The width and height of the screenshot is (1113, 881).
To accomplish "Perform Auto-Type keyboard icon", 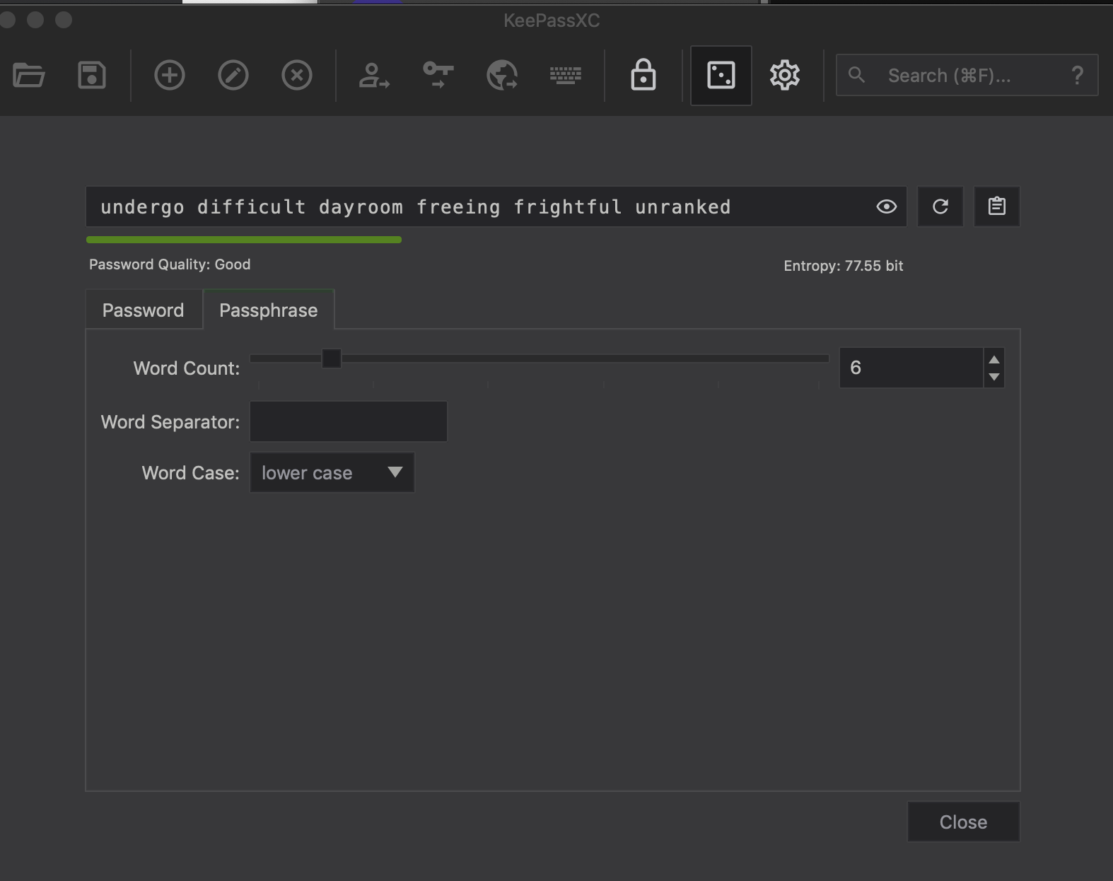I will pyautogui.click(x=566, y=75).
